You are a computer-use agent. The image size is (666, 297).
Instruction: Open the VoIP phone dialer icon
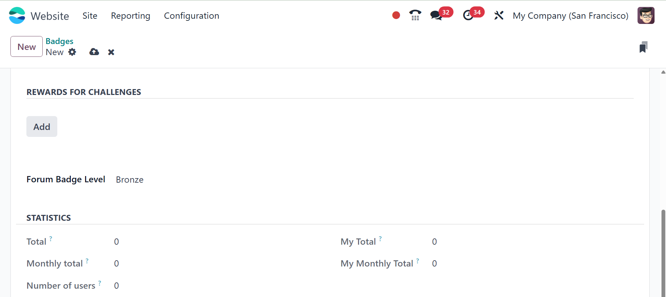coord(415,15)
